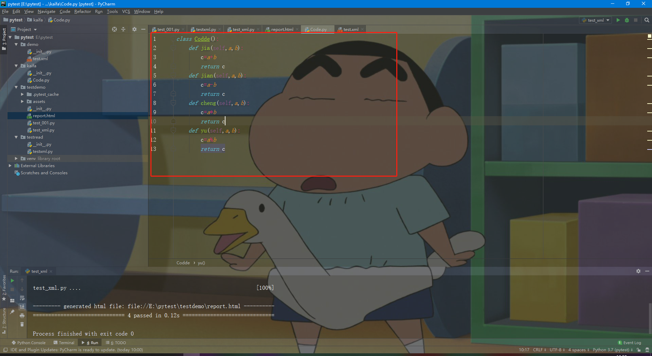Viewport: 652px width, 356px height.
Task: Change the 4 spaces indent setting
Action: coord(579,350)
